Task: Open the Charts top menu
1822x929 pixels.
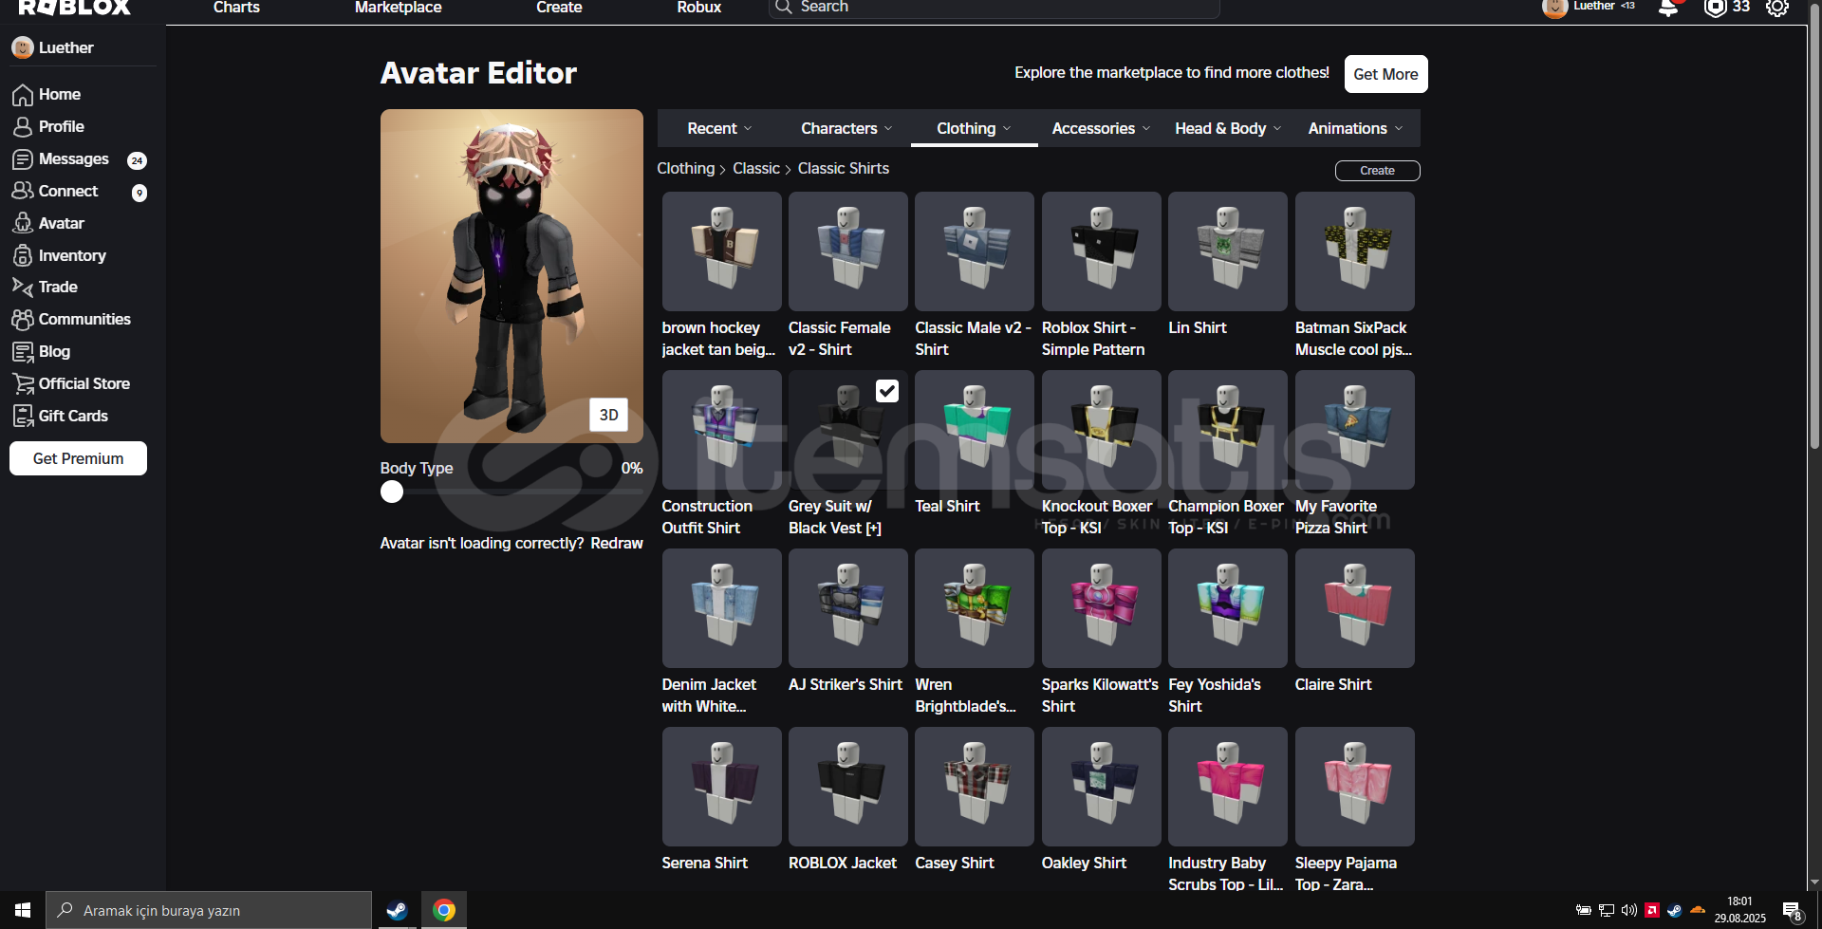Action: pos(236,8)
